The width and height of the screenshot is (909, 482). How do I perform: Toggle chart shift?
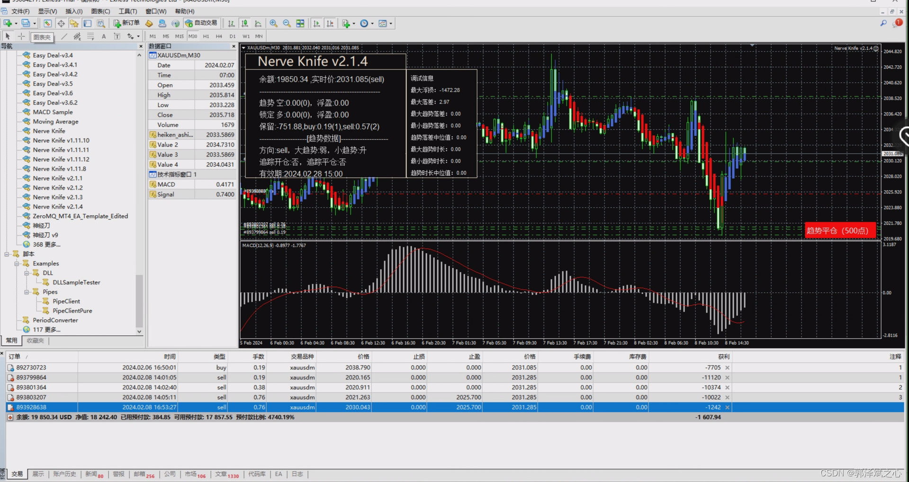[330, 23]
